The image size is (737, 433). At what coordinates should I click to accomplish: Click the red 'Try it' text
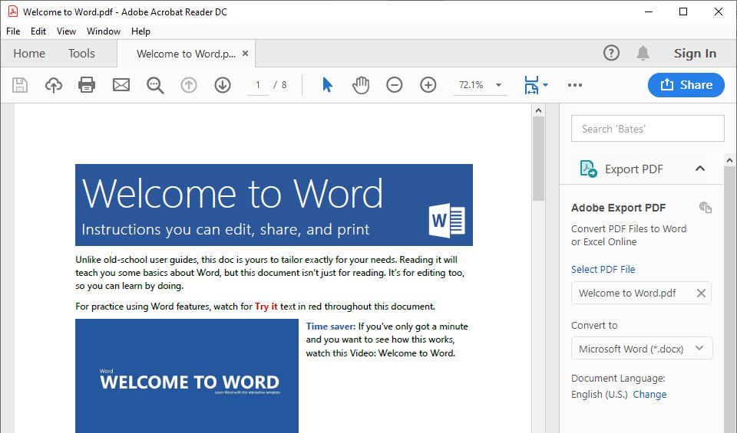[x=266, y=307]
